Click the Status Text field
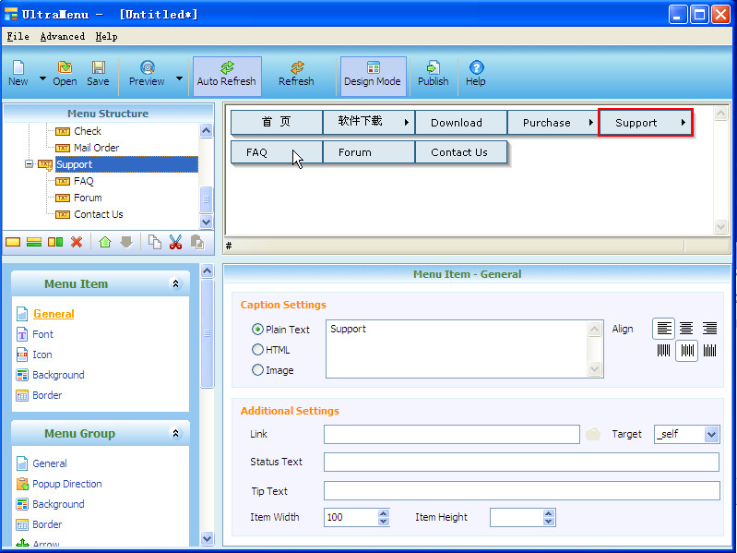 522,462
